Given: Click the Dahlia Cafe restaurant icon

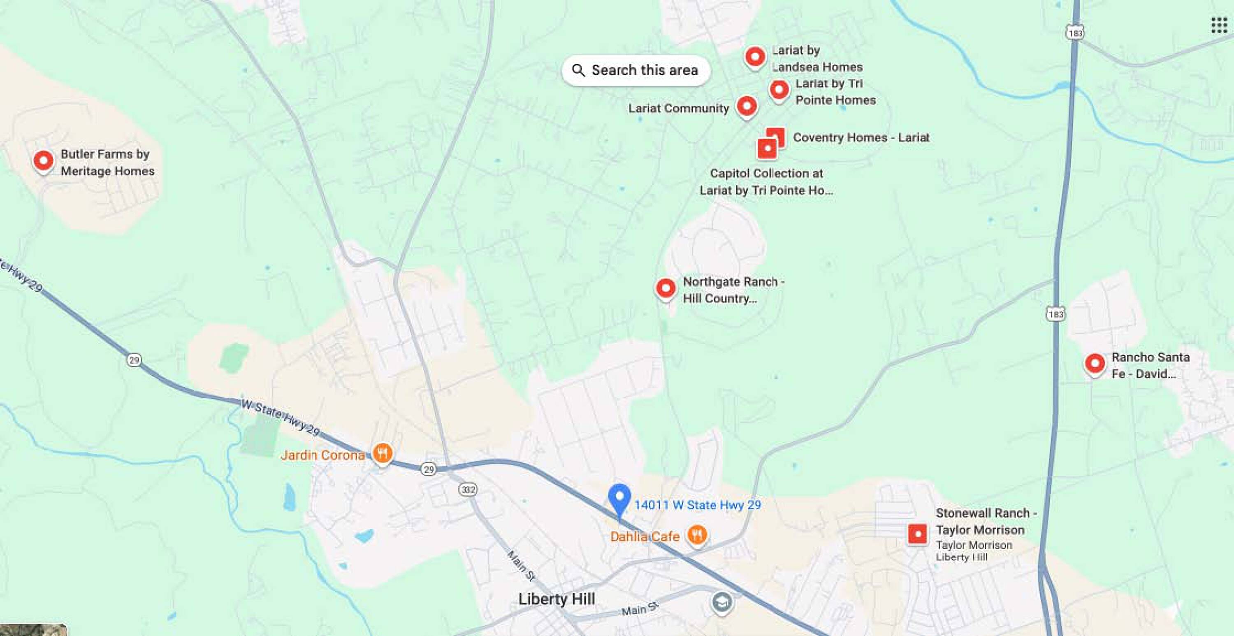Looking at the screenshot, I should pos(697,535).
